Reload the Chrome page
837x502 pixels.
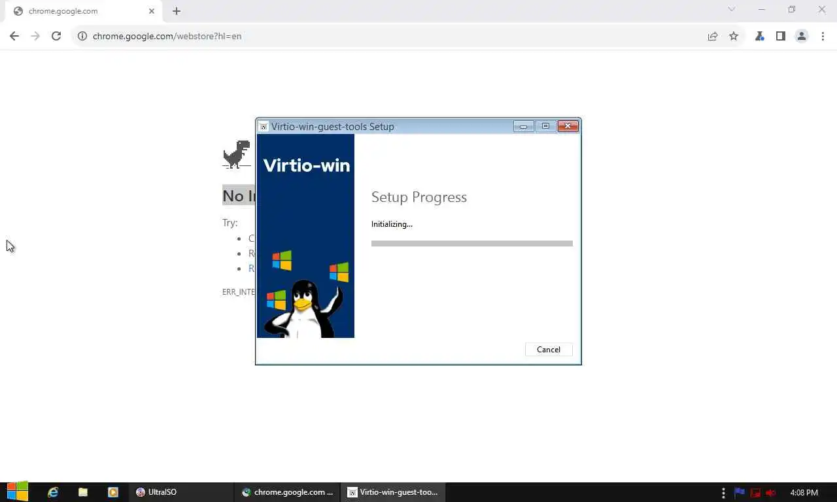point(56,36)
